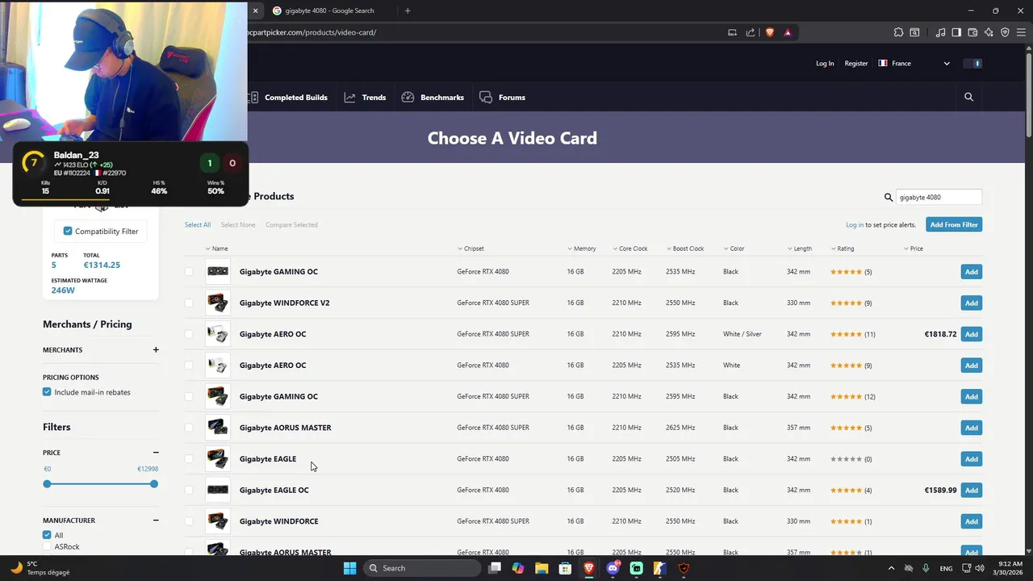1033x581 pixels.
Task: Click Log In link in header
Action: pyautogui.click(x=825, y=63)
